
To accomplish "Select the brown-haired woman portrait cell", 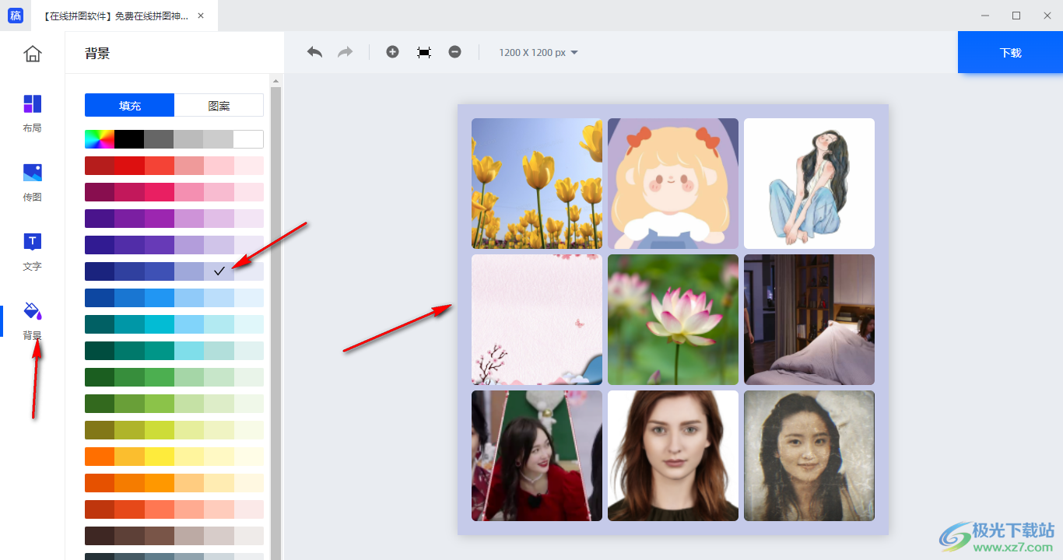I will point(673,456).
